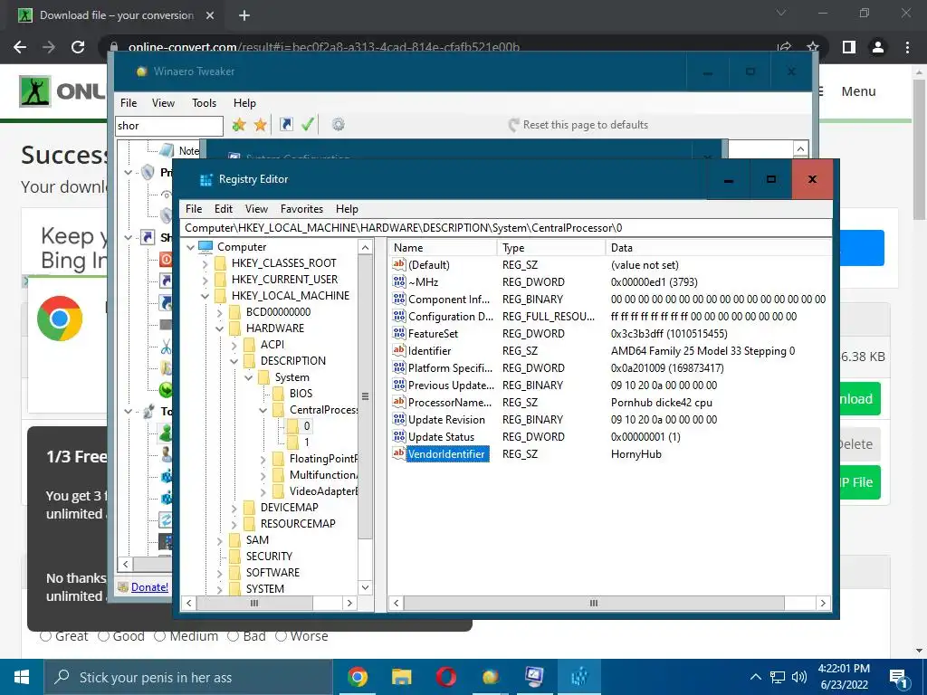Open settings gear in Winaero Tweaker toolbar
927x695 pixels.
tap(339, 124)
